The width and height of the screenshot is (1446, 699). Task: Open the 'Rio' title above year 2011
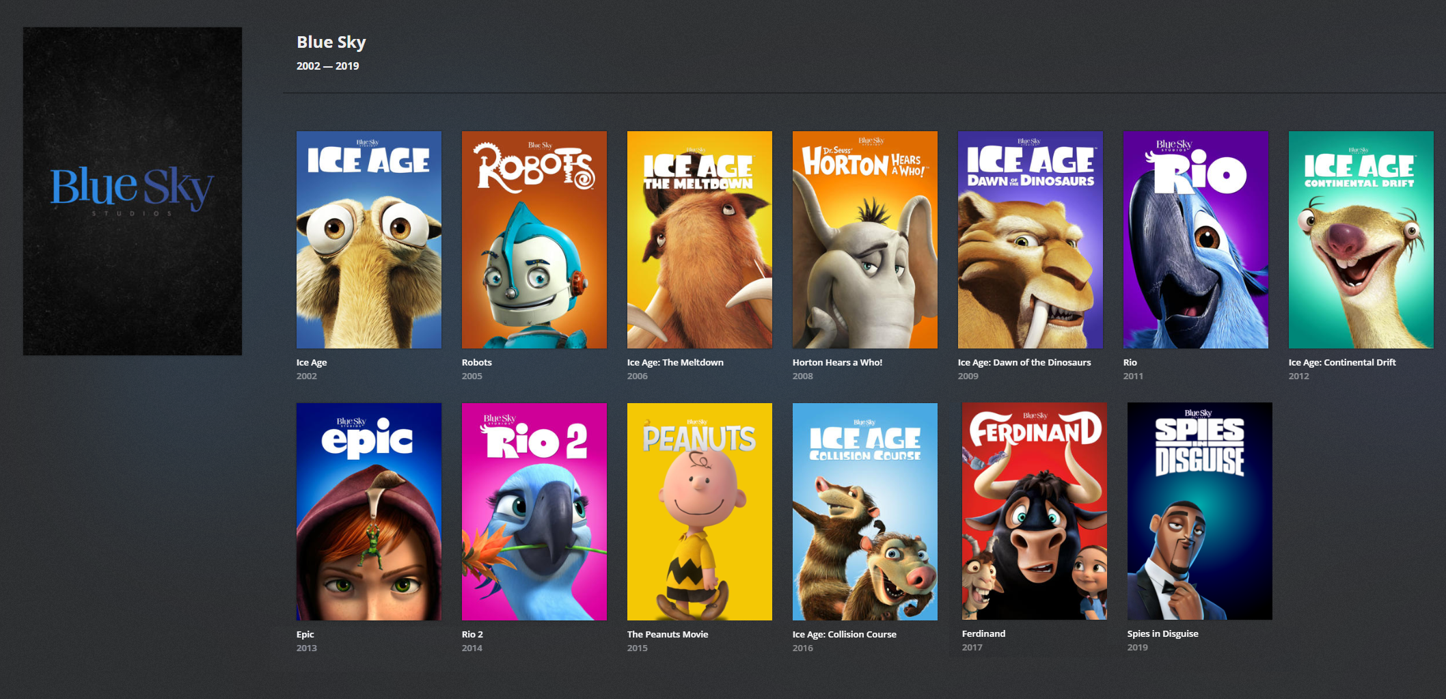(x=1130, y=362)
